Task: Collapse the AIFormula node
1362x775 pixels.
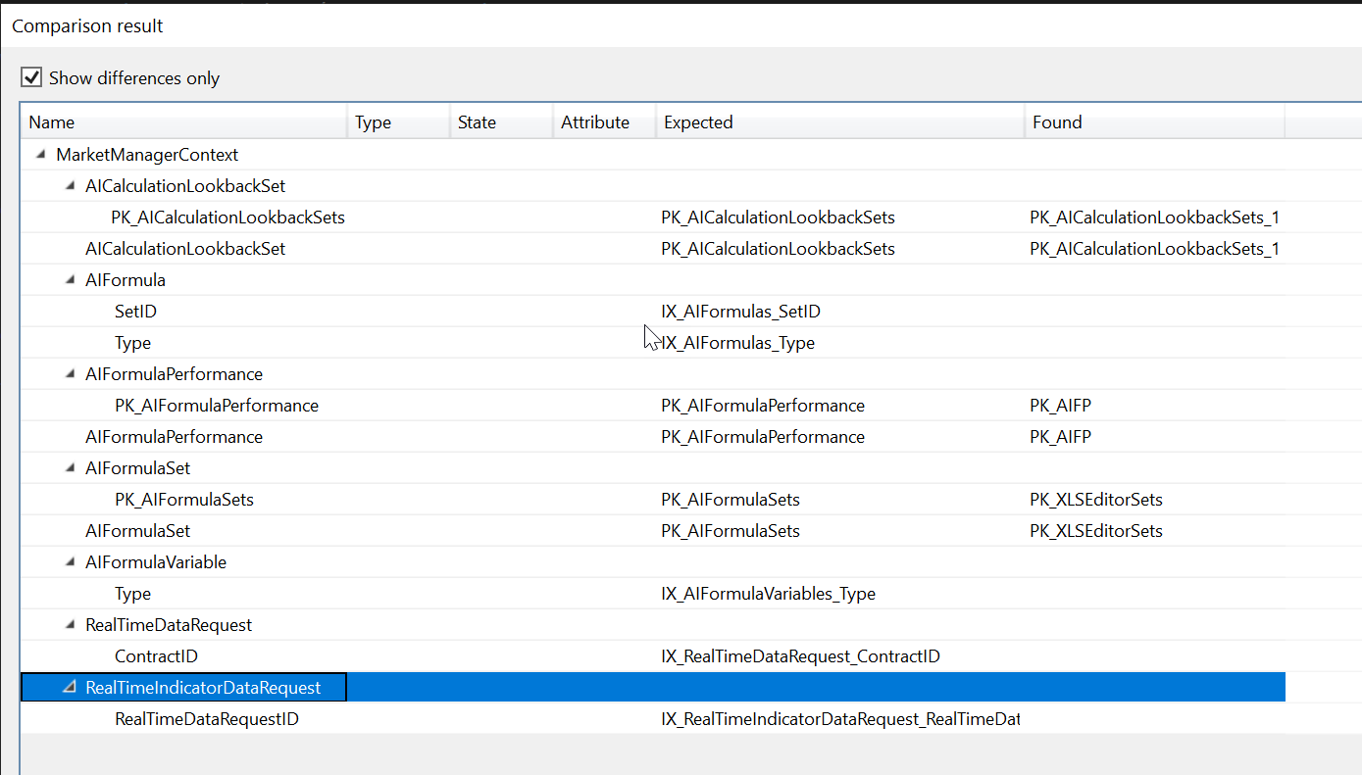Action: (x=69, y=279)
